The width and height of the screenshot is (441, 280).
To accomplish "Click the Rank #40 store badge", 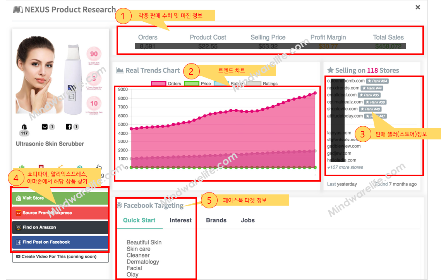I will pyautogui.click(x=370, y=109).
